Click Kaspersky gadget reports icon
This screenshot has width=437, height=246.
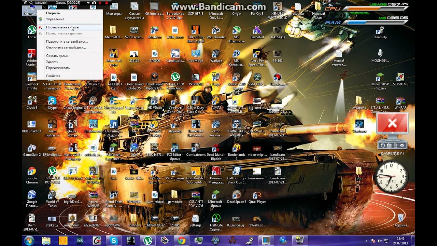(x=396, y=146)
